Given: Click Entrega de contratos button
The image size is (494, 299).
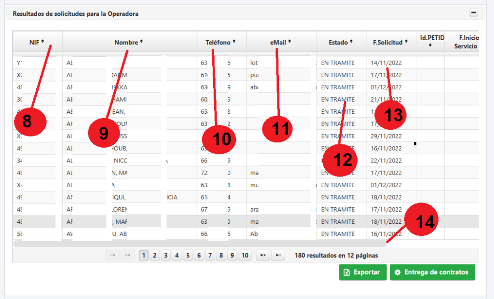Looking at the screenshot, I should [x=432, y=272].
